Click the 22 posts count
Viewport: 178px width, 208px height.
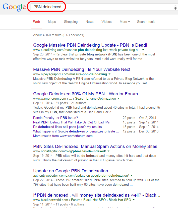point(129,118)
